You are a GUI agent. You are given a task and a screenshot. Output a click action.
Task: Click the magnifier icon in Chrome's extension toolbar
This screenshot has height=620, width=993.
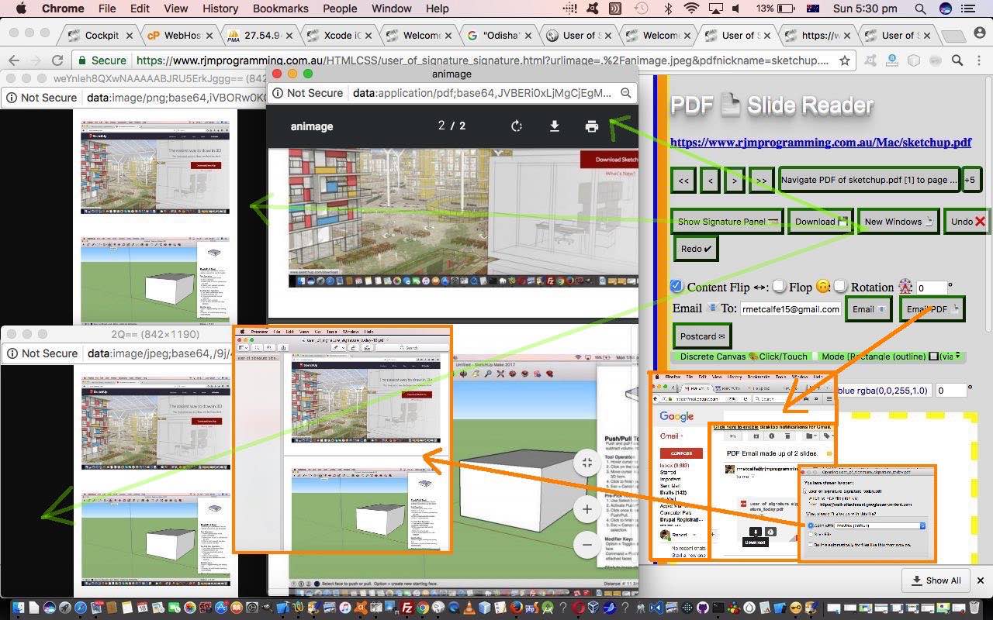(x=957, y=60)
